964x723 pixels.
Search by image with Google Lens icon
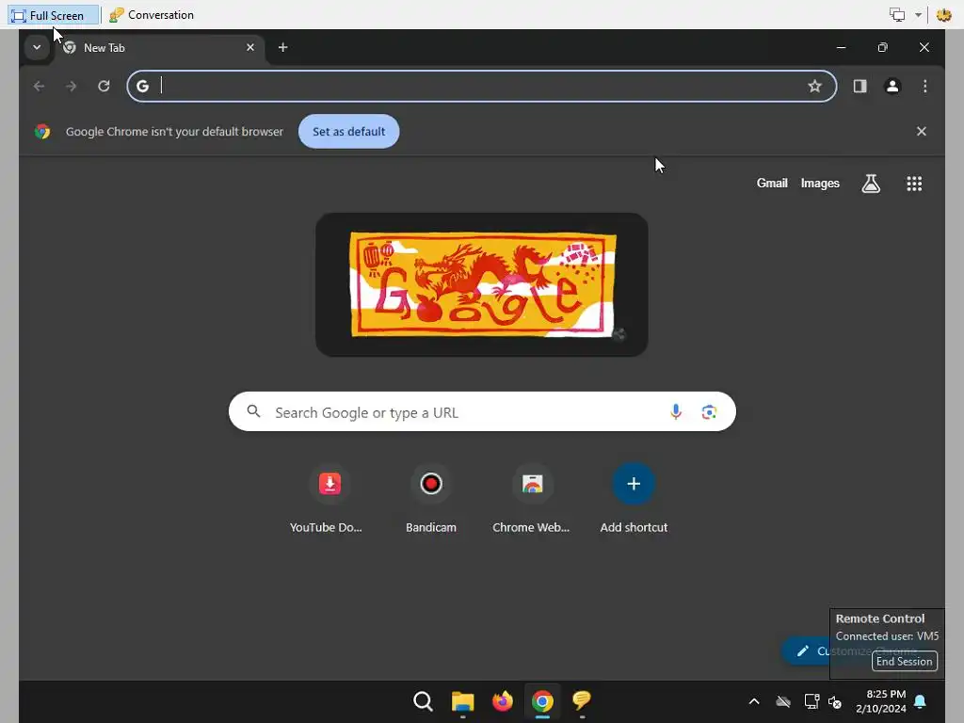(709, 412)
